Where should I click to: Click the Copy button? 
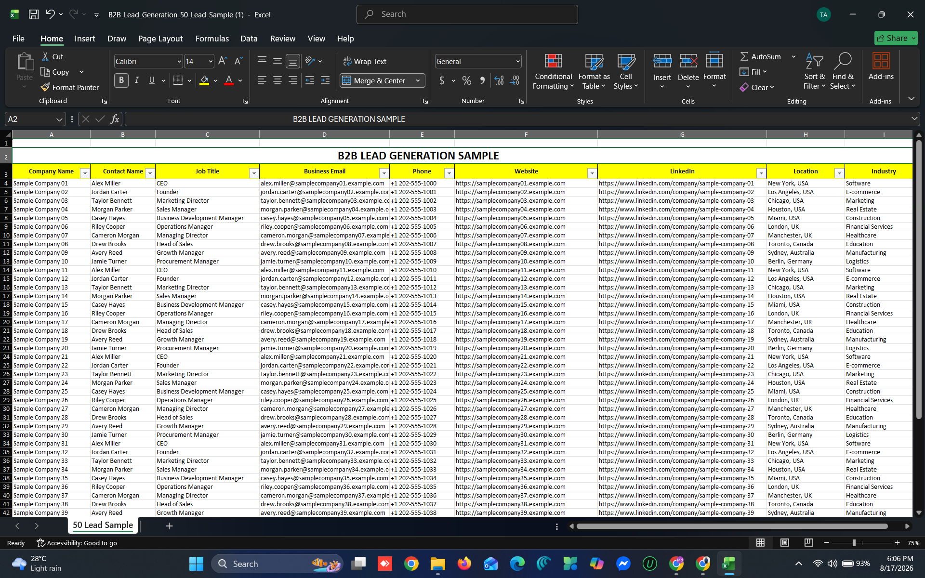(x=55, y=72)
